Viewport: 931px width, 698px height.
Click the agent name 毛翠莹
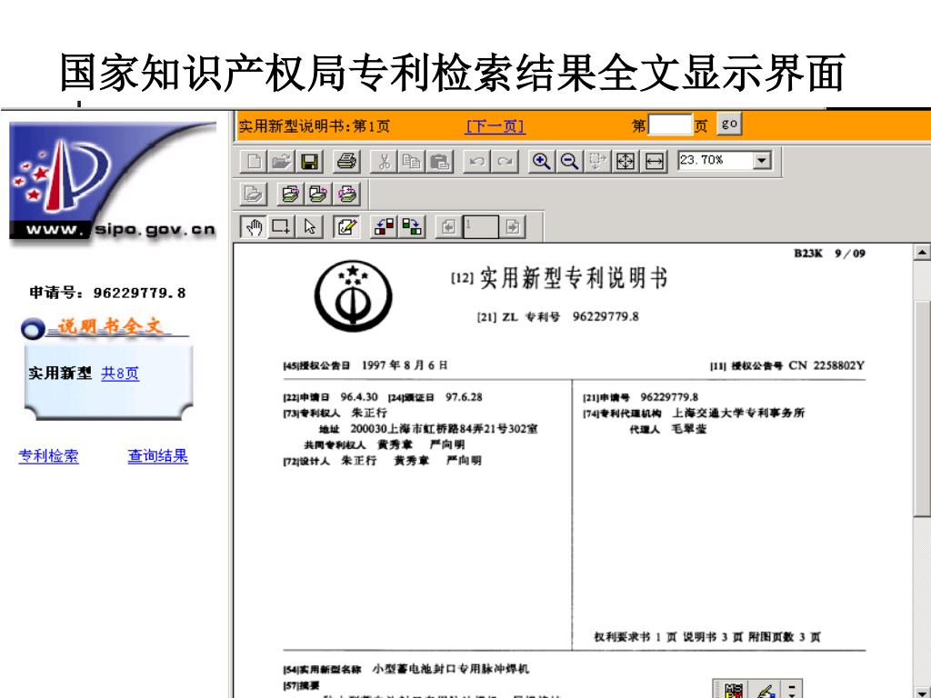click(689, 429)
